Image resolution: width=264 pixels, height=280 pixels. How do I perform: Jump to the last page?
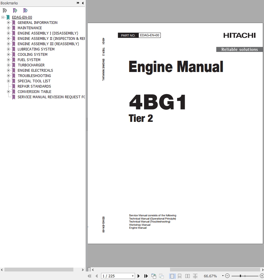tap(146, 276)
